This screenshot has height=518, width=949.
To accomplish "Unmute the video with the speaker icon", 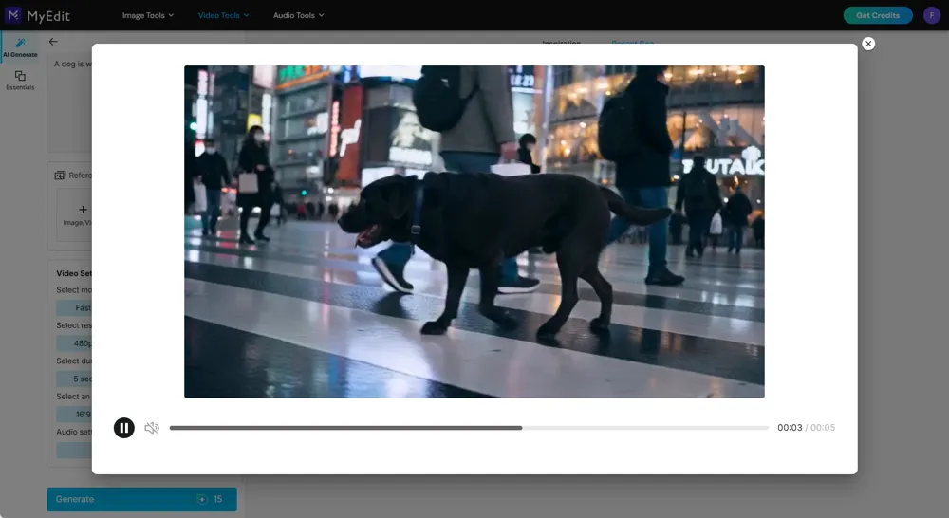I will coord(152,428).
